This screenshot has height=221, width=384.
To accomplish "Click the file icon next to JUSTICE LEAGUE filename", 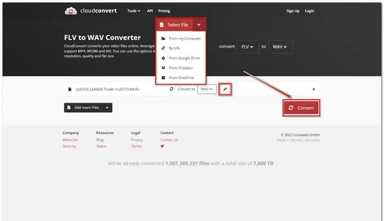I will click(x=70, y=89).
